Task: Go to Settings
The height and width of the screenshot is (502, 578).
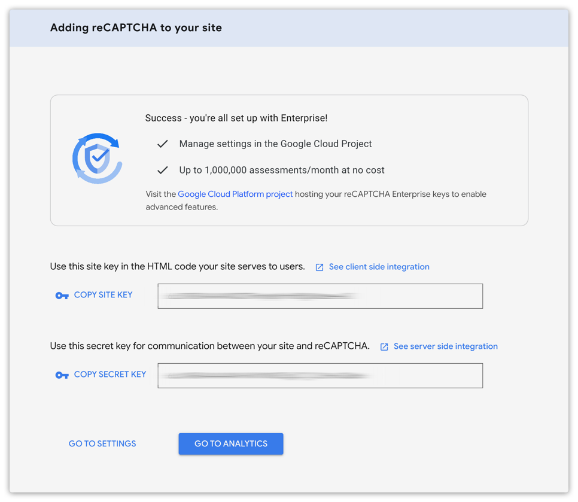Action: [102, 444]
